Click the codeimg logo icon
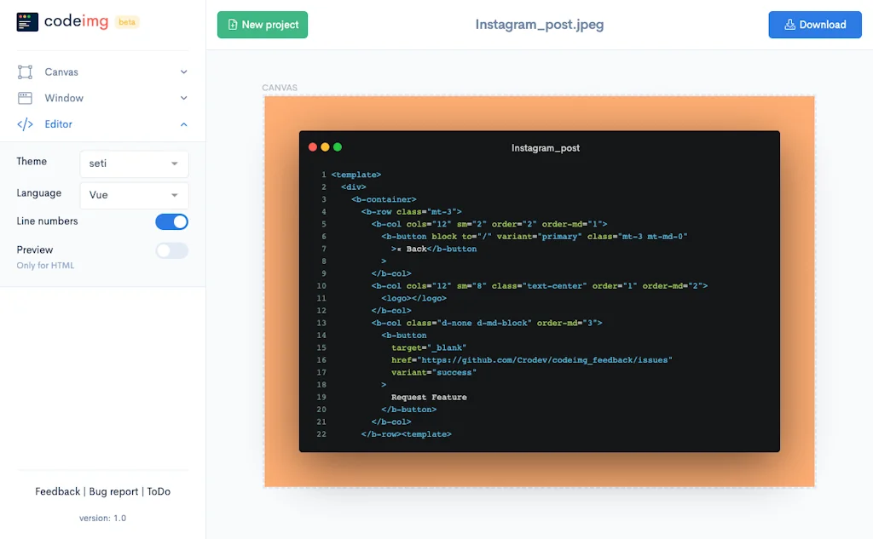This screenshot has width=873, height=539. tap(27, 22)
